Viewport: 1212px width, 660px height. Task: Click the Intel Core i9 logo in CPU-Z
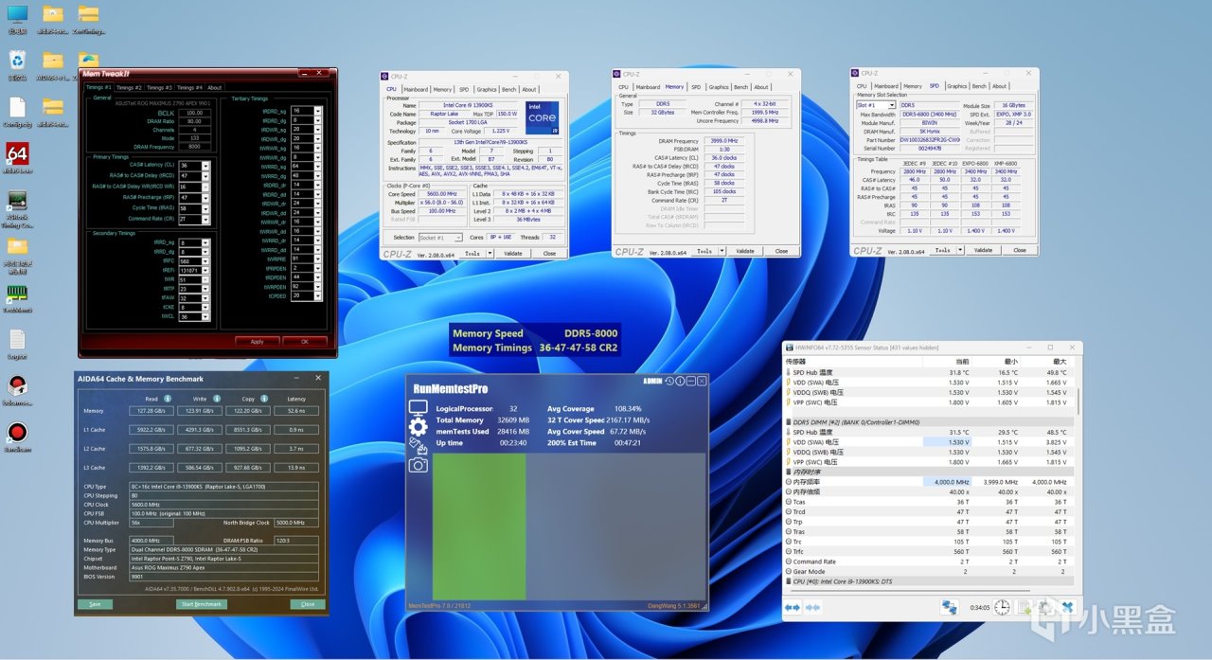point(543,117)
